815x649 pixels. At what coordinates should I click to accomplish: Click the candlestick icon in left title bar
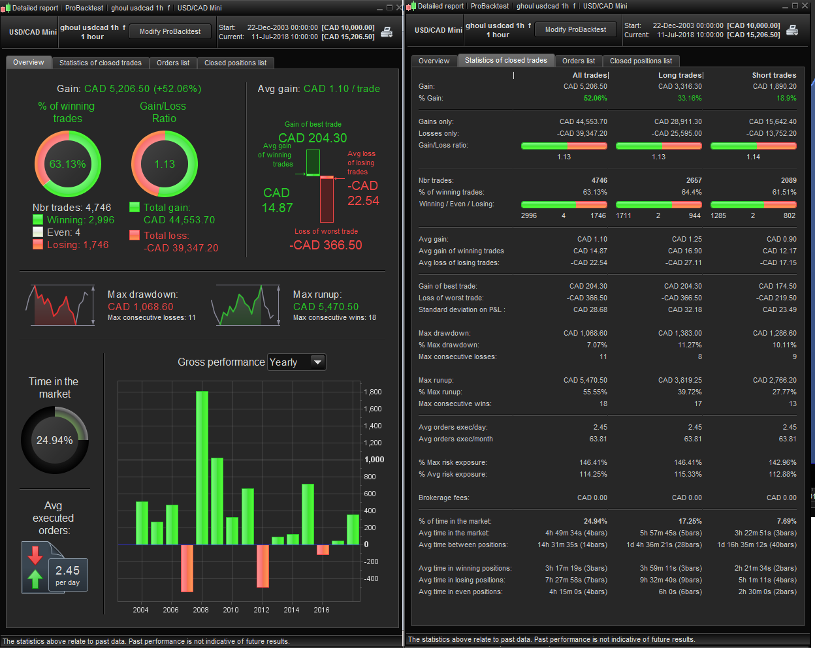(7, 8)
